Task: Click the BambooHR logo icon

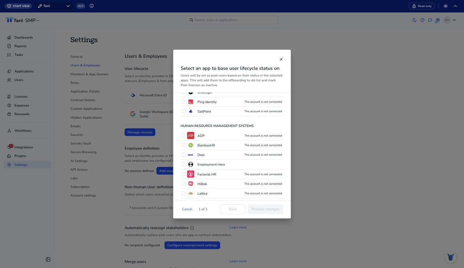Action: [191, 145]
